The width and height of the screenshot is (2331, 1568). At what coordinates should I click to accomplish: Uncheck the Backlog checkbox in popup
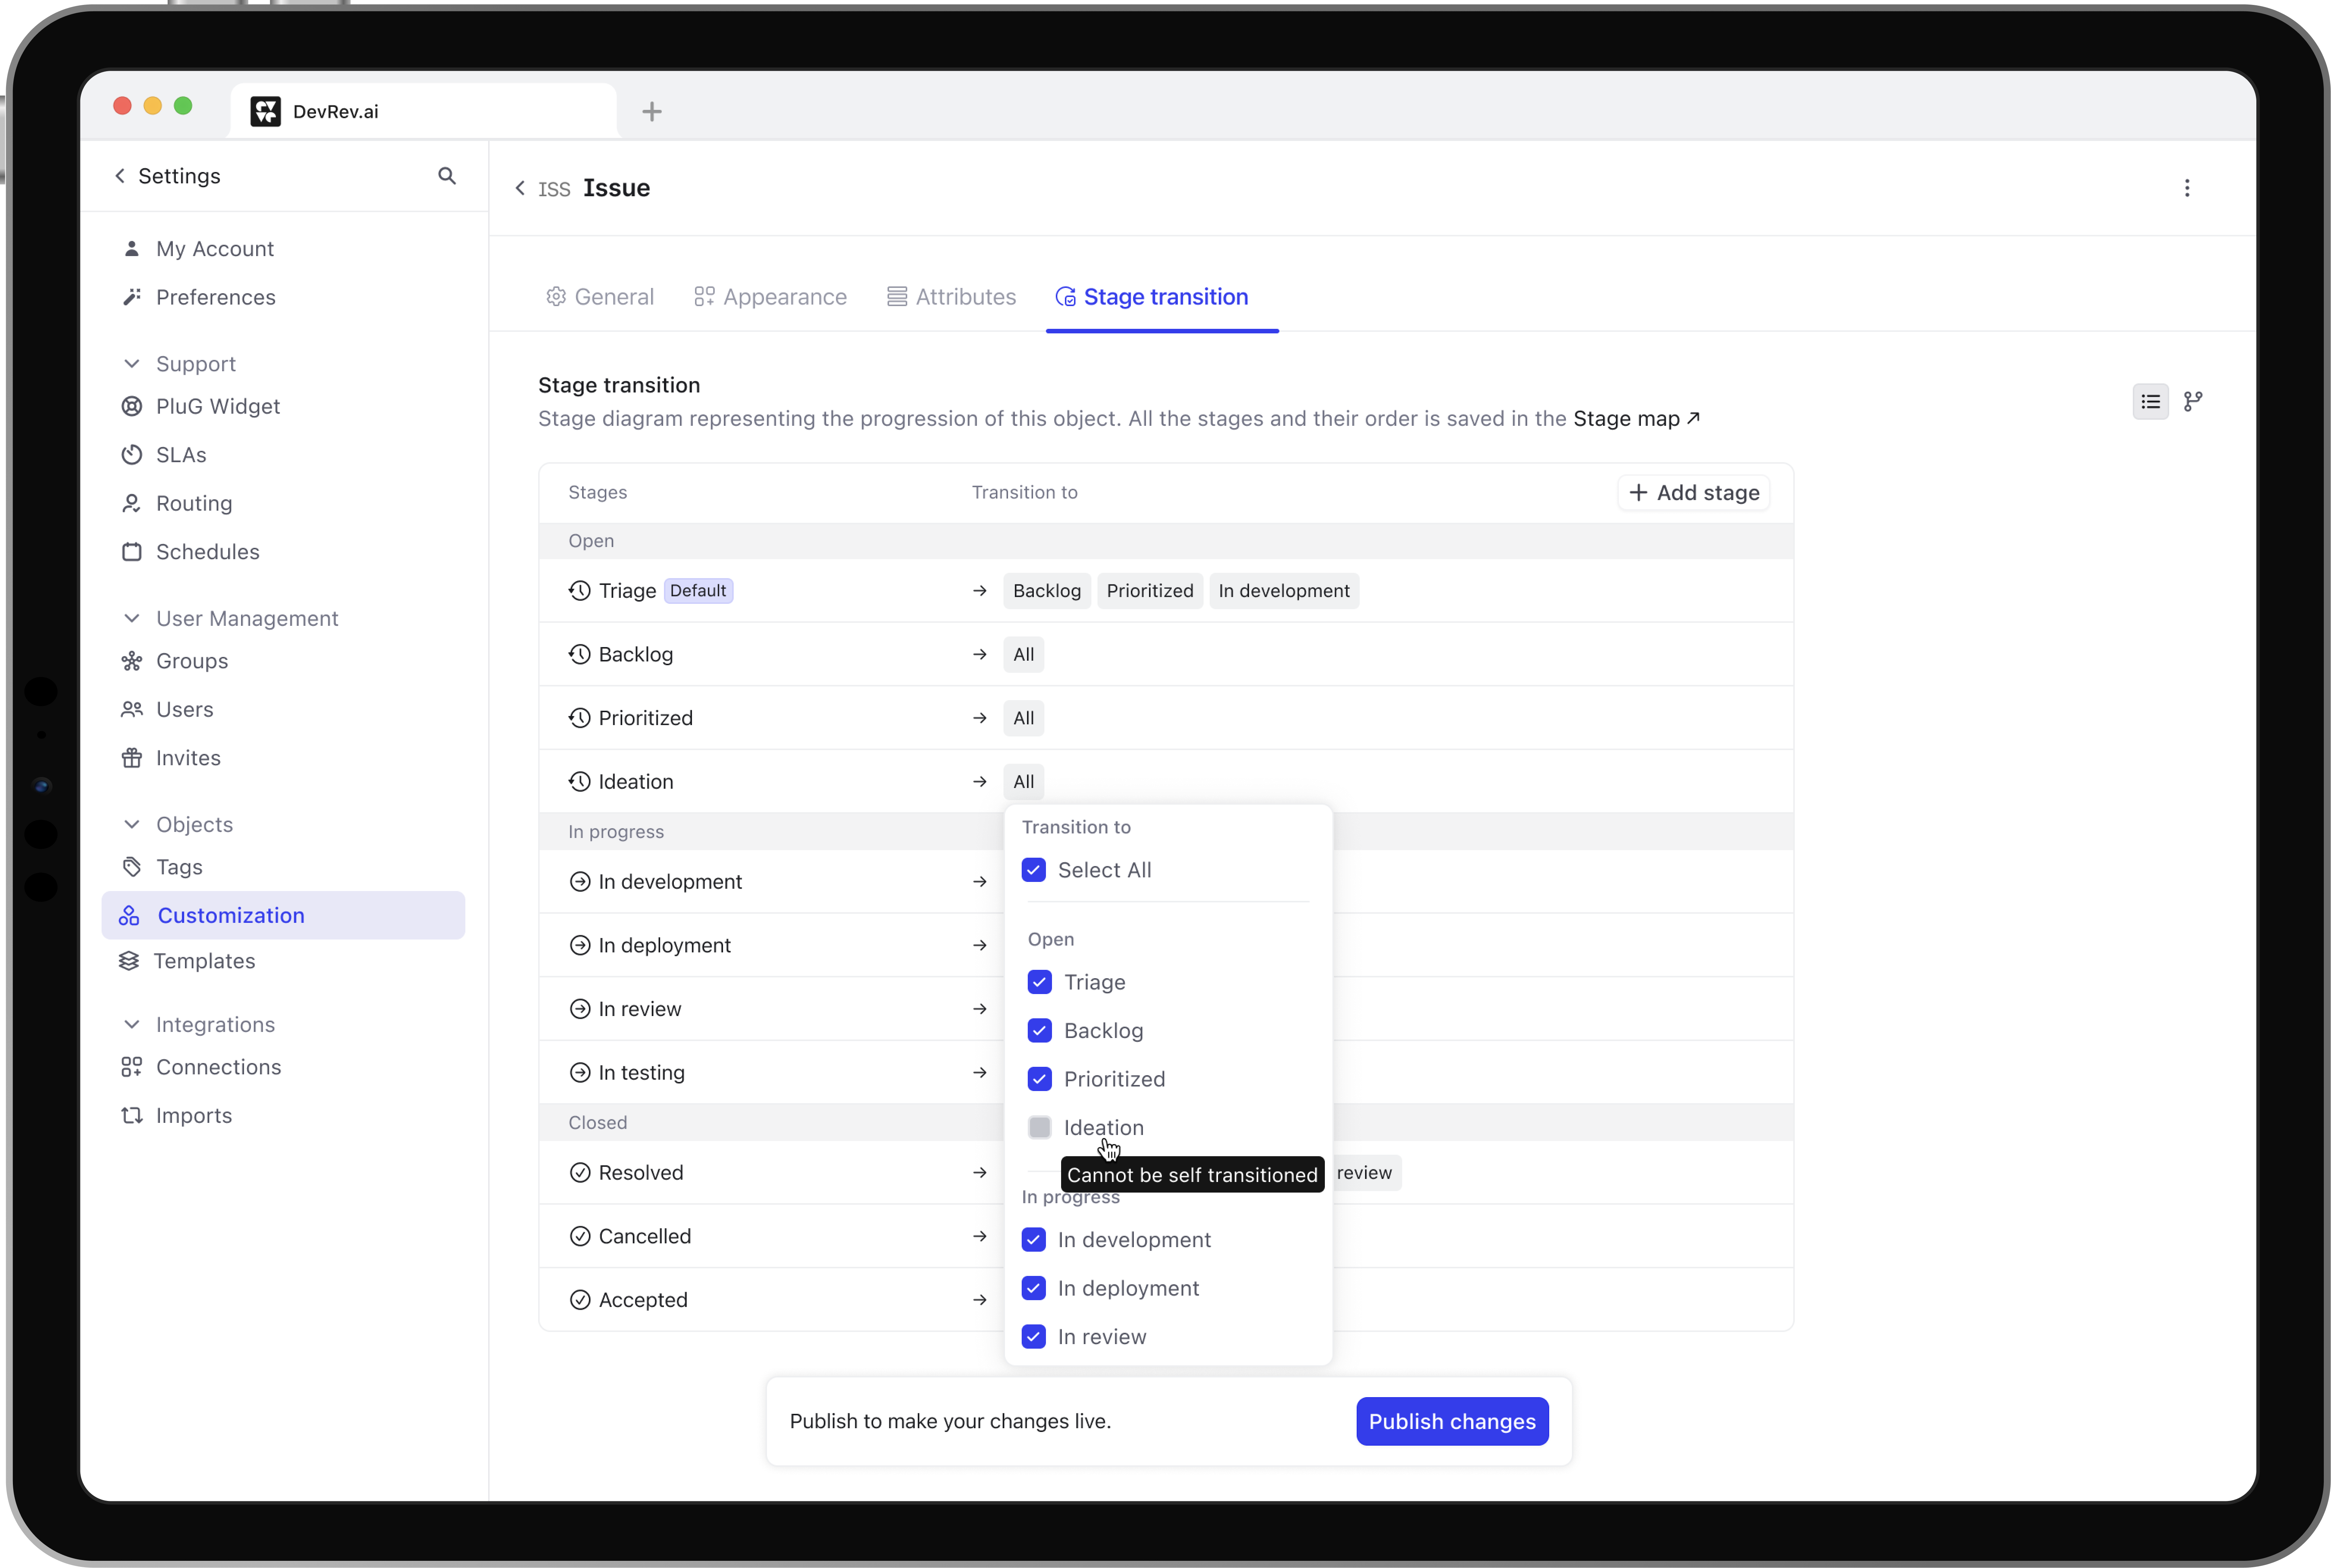[1039, 1030]
